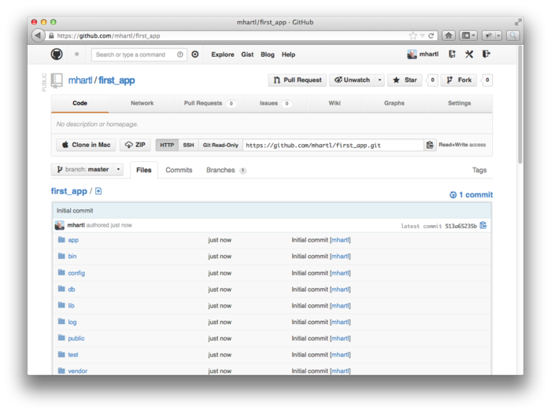
Task: Open the browser bookmarks panel button
Action: pos(468,35)
